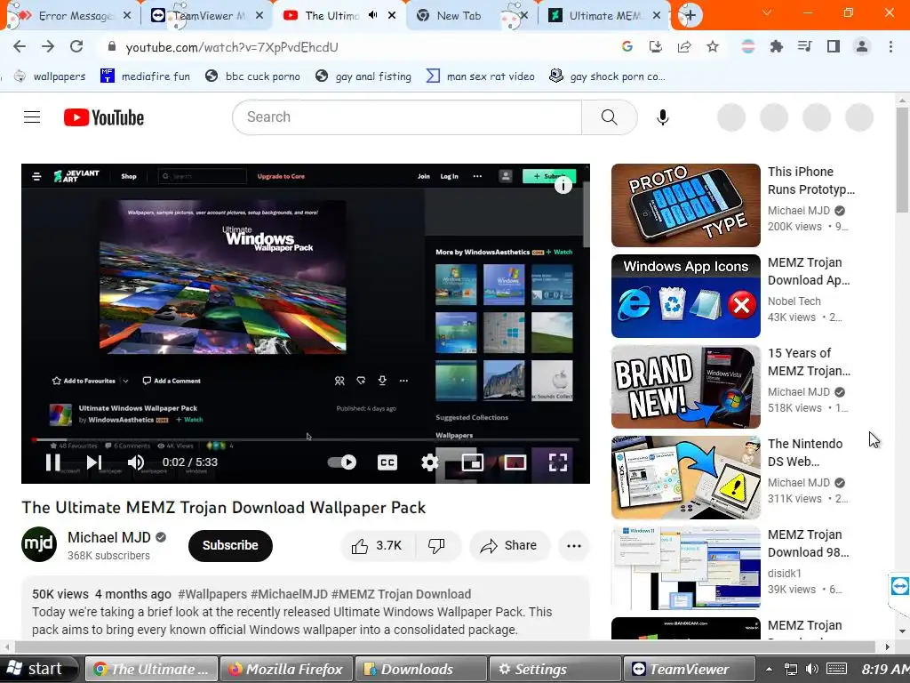
Task: Dislike the video with thumbs down
Action: [437, 545]
